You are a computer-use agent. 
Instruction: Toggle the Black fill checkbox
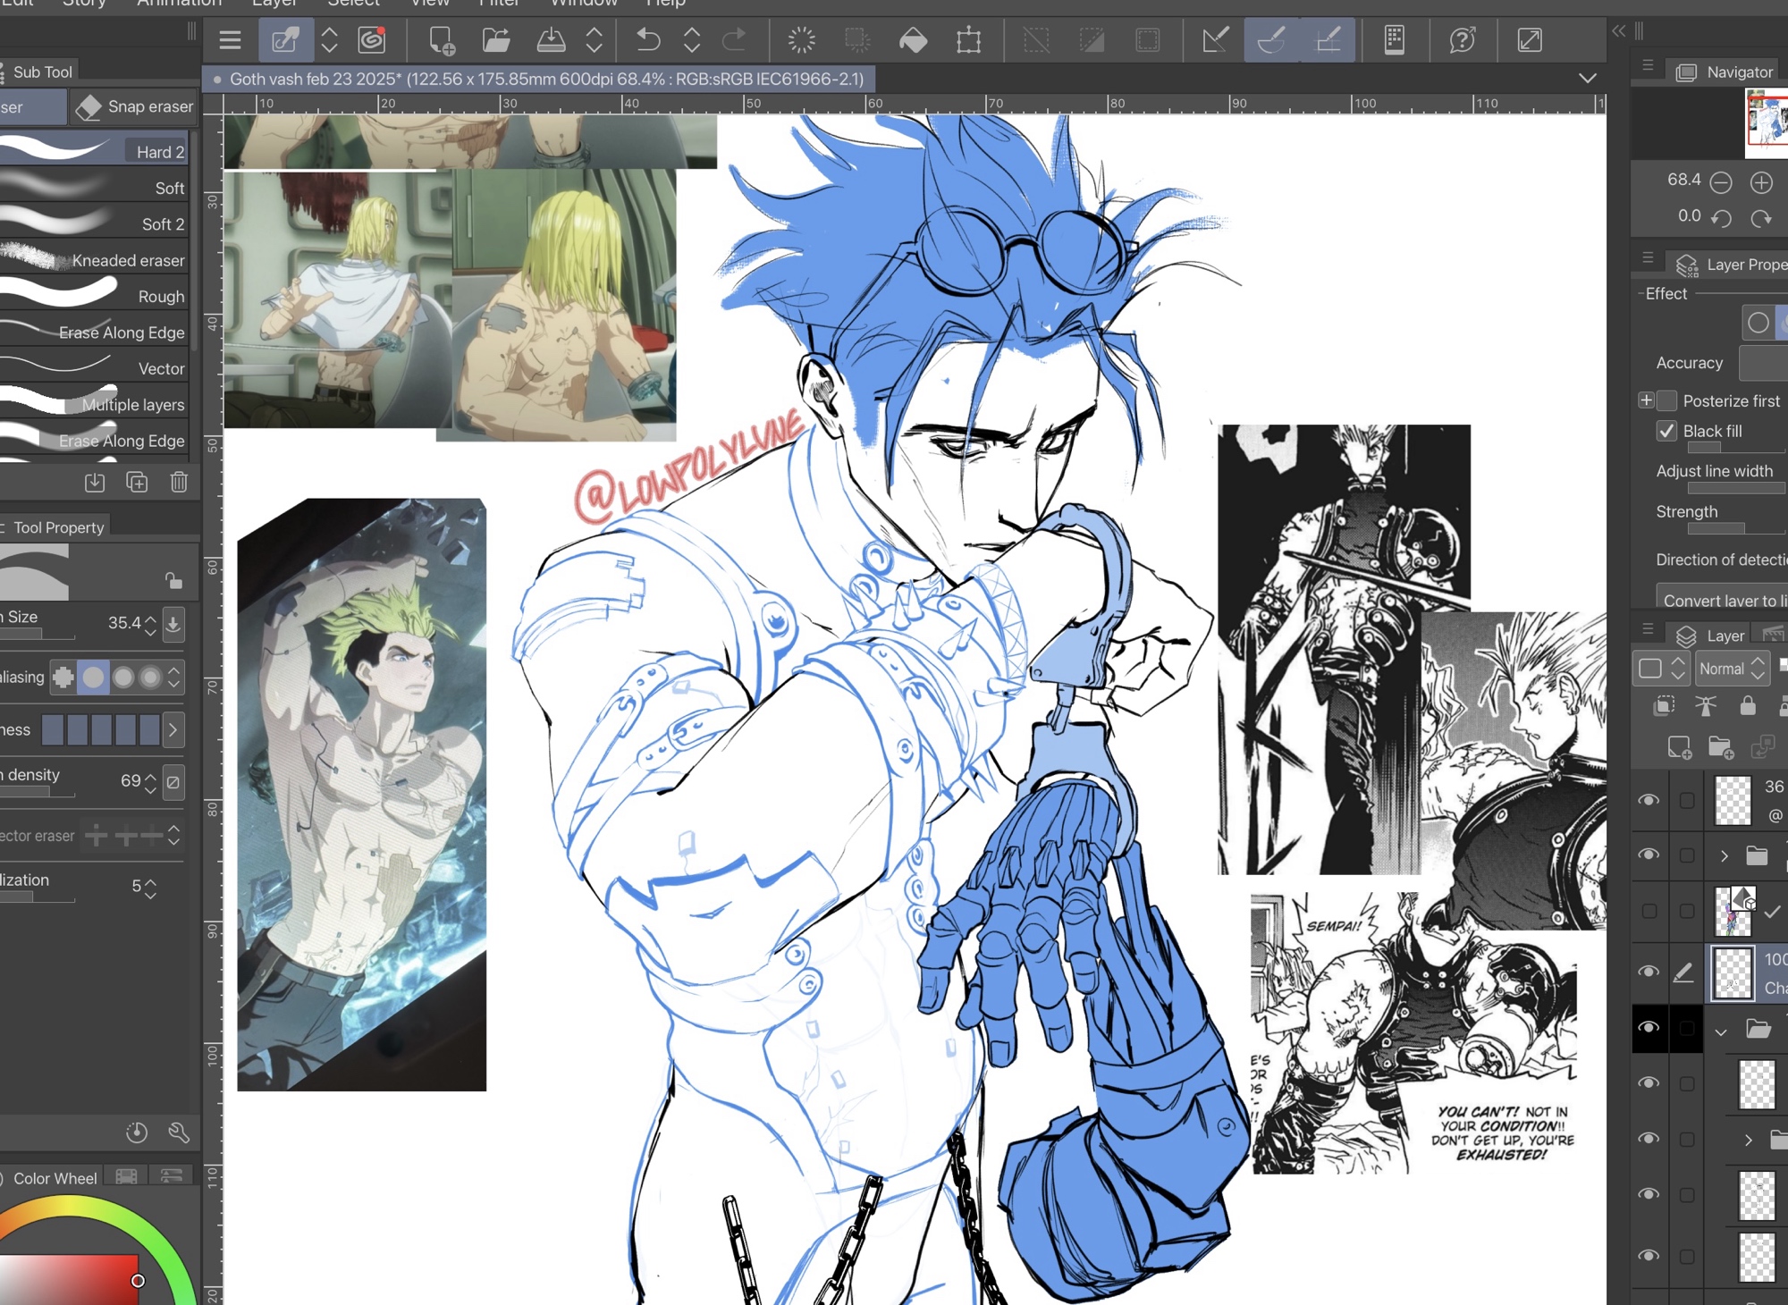[1666, 431]
